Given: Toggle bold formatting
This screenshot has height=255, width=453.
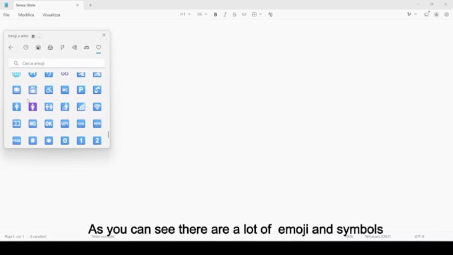Looking at the screenshot, I should click(x=216, y=15).
